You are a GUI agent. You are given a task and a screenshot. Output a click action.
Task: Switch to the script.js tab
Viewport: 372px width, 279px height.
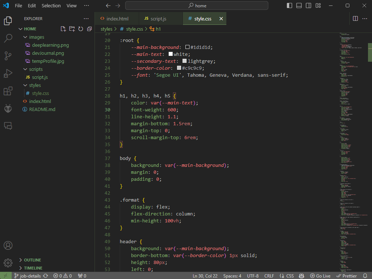click(161, 19)
